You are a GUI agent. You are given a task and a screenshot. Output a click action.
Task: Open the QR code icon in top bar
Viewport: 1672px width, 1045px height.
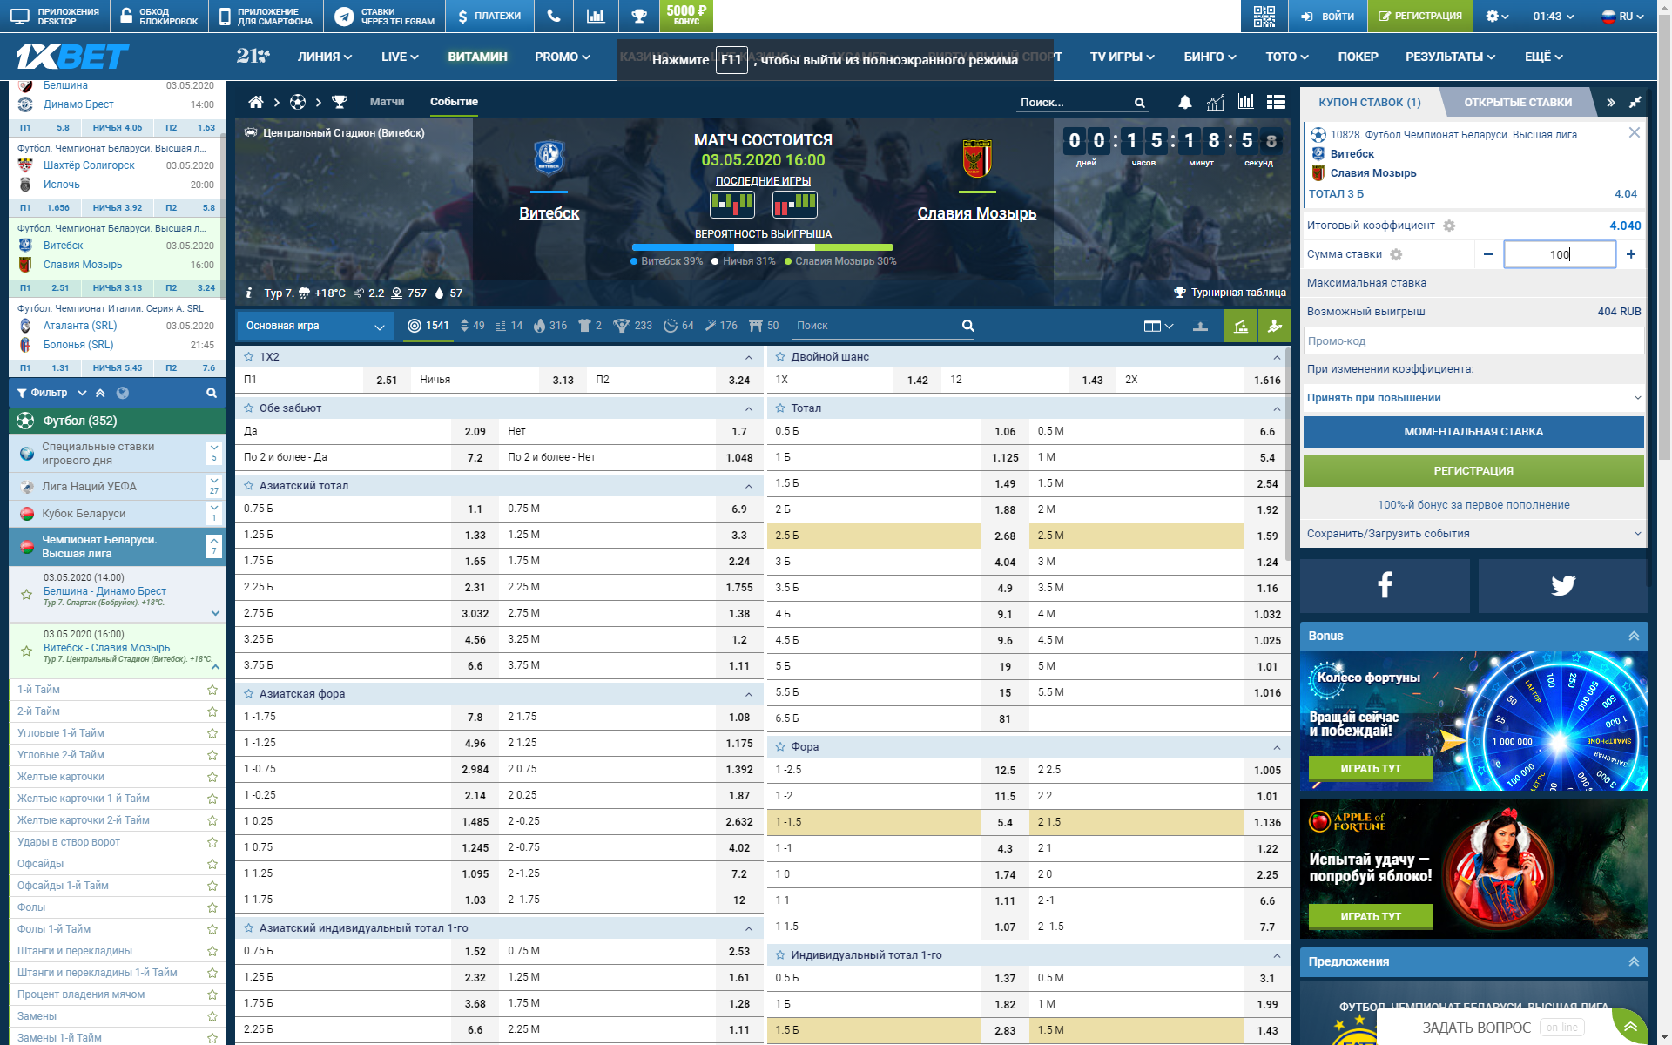(1264, 16)
